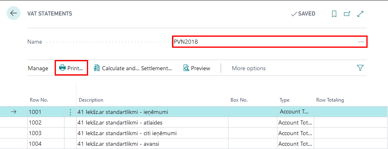This screenshot has height=149, width=388.
Task: Click the Preview magnifier icon
Action: [186, 68]
